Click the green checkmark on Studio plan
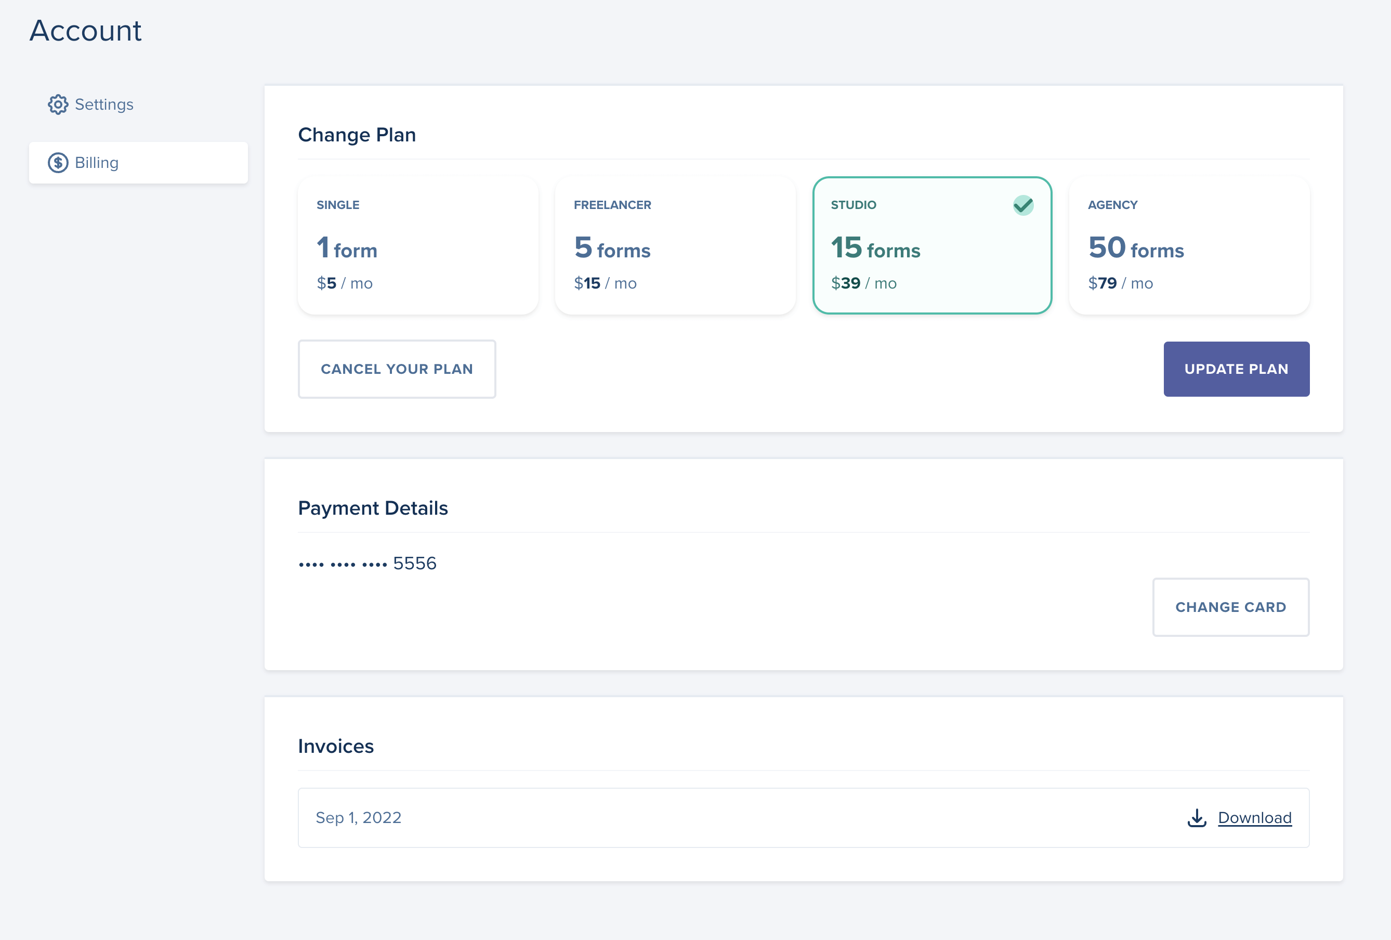 [x=1023, y=205]
